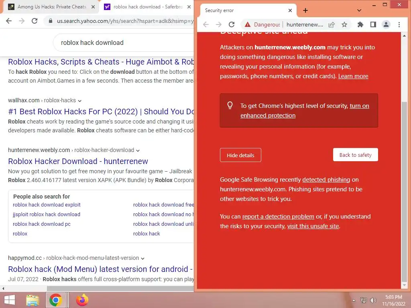
Task: Open the side panel icon
Action: (373, 24)
